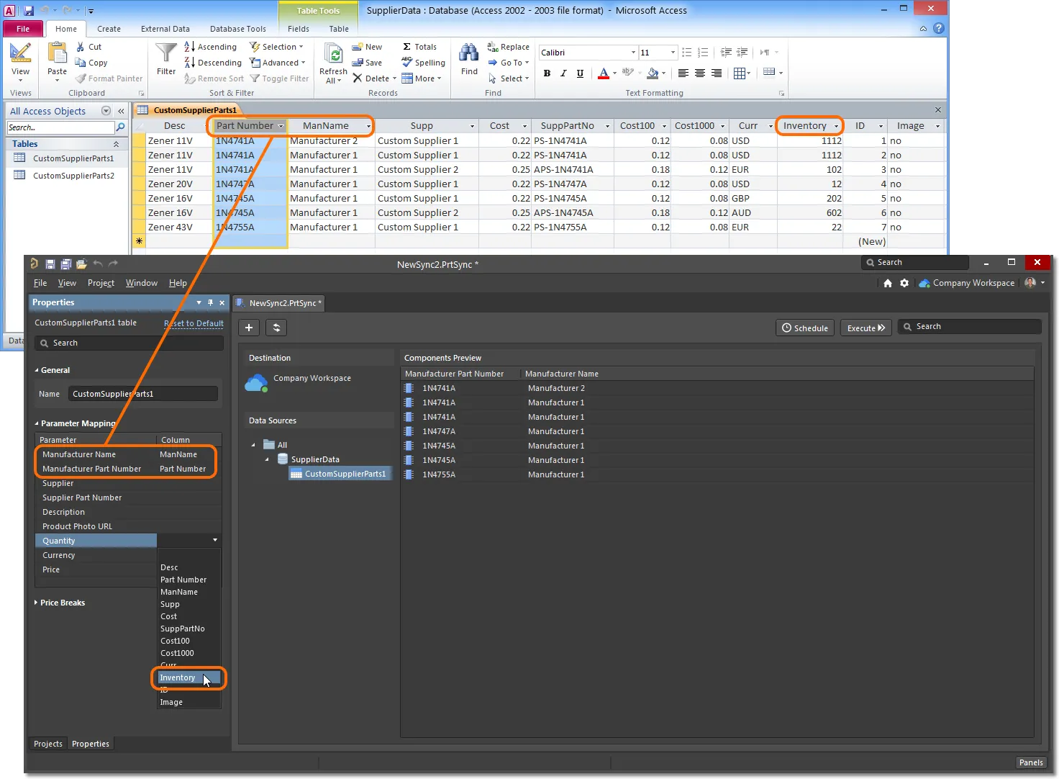Click More button in Records group
Viewport: 1059px width, 779px height.
(x=422, y=78)
